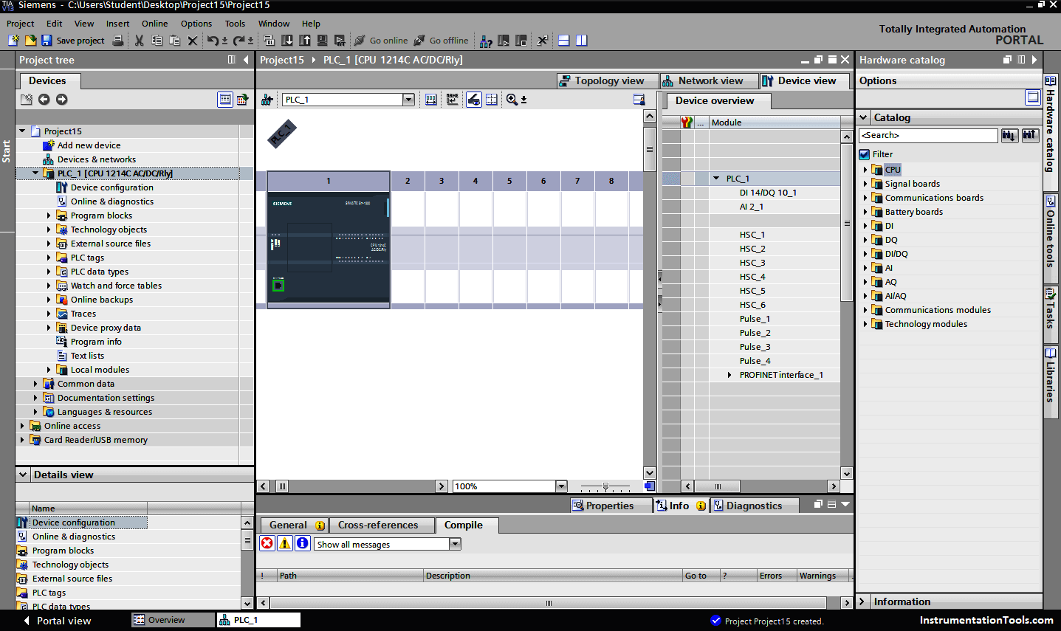Click the Redo arrow icon
This screenshot has width=1061, height=631.
click(239, 41)
